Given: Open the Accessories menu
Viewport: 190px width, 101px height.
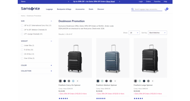Looking at the screenshot, I should tap(80, 9).
